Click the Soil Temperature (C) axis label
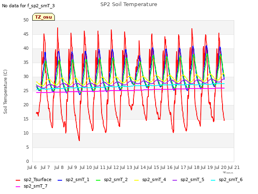This screenshot has width=258, height=194. [x=5, y=92]
